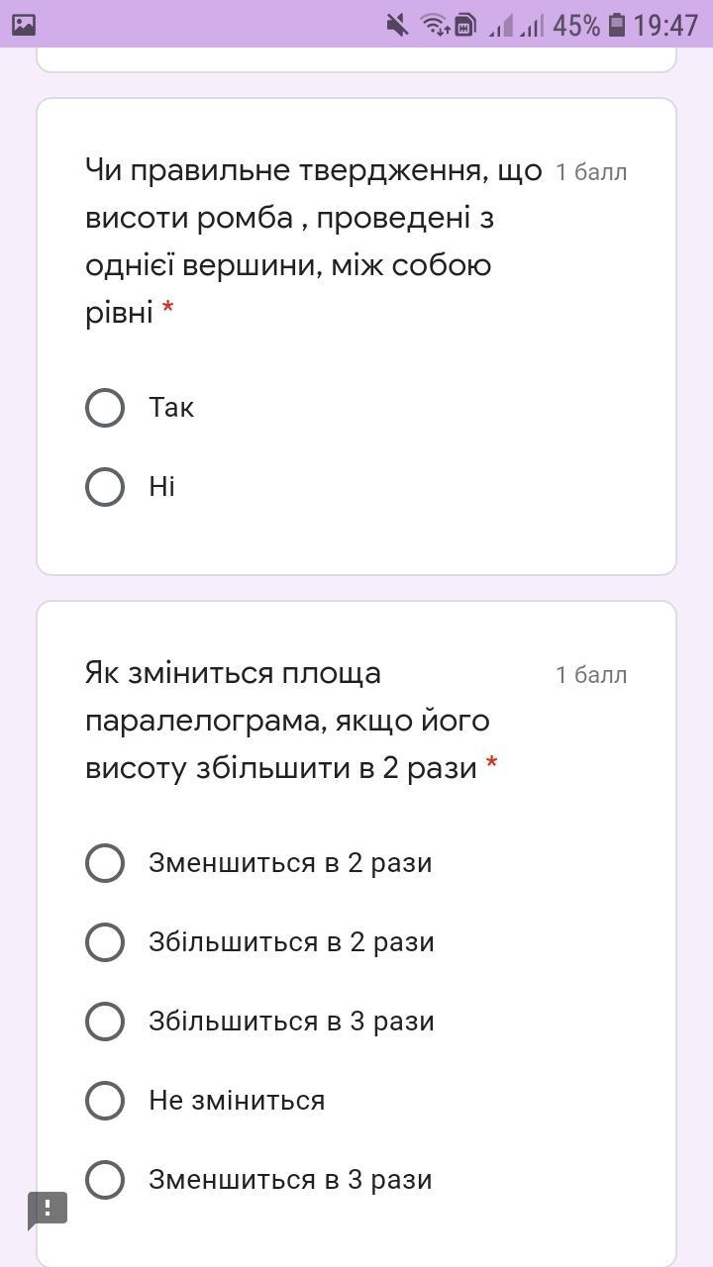Tap the Wi-Fi status icon

coord(434,25)
